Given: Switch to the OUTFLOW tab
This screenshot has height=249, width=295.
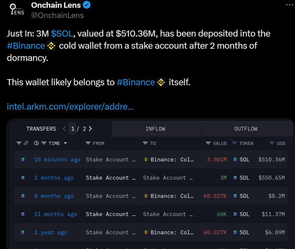Looking at the screenshot, I should click(x=246, y=129).
